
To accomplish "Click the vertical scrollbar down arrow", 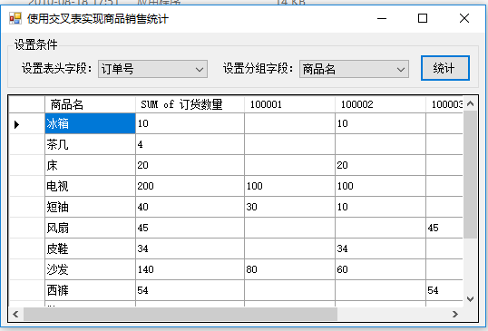I will pos(470,299).
